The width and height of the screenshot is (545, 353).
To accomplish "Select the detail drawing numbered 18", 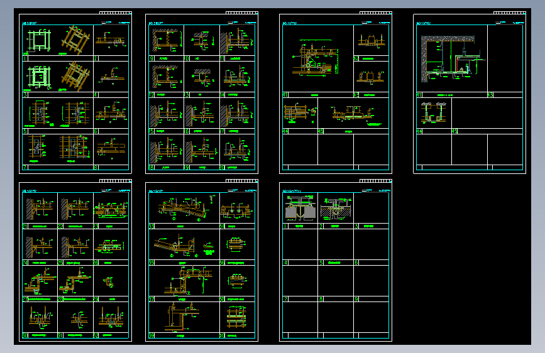I will pos(166,149).
